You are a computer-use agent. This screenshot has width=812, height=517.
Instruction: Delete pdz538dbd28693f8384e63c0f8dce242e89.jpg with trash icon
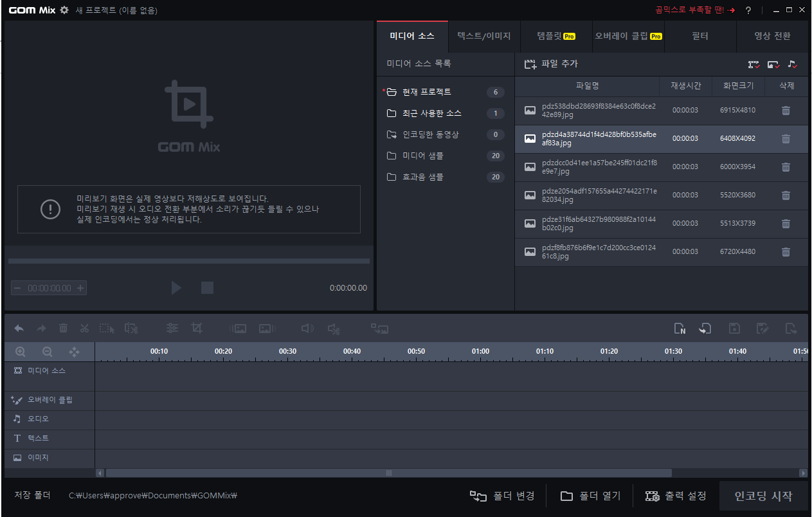coord(786,111)
